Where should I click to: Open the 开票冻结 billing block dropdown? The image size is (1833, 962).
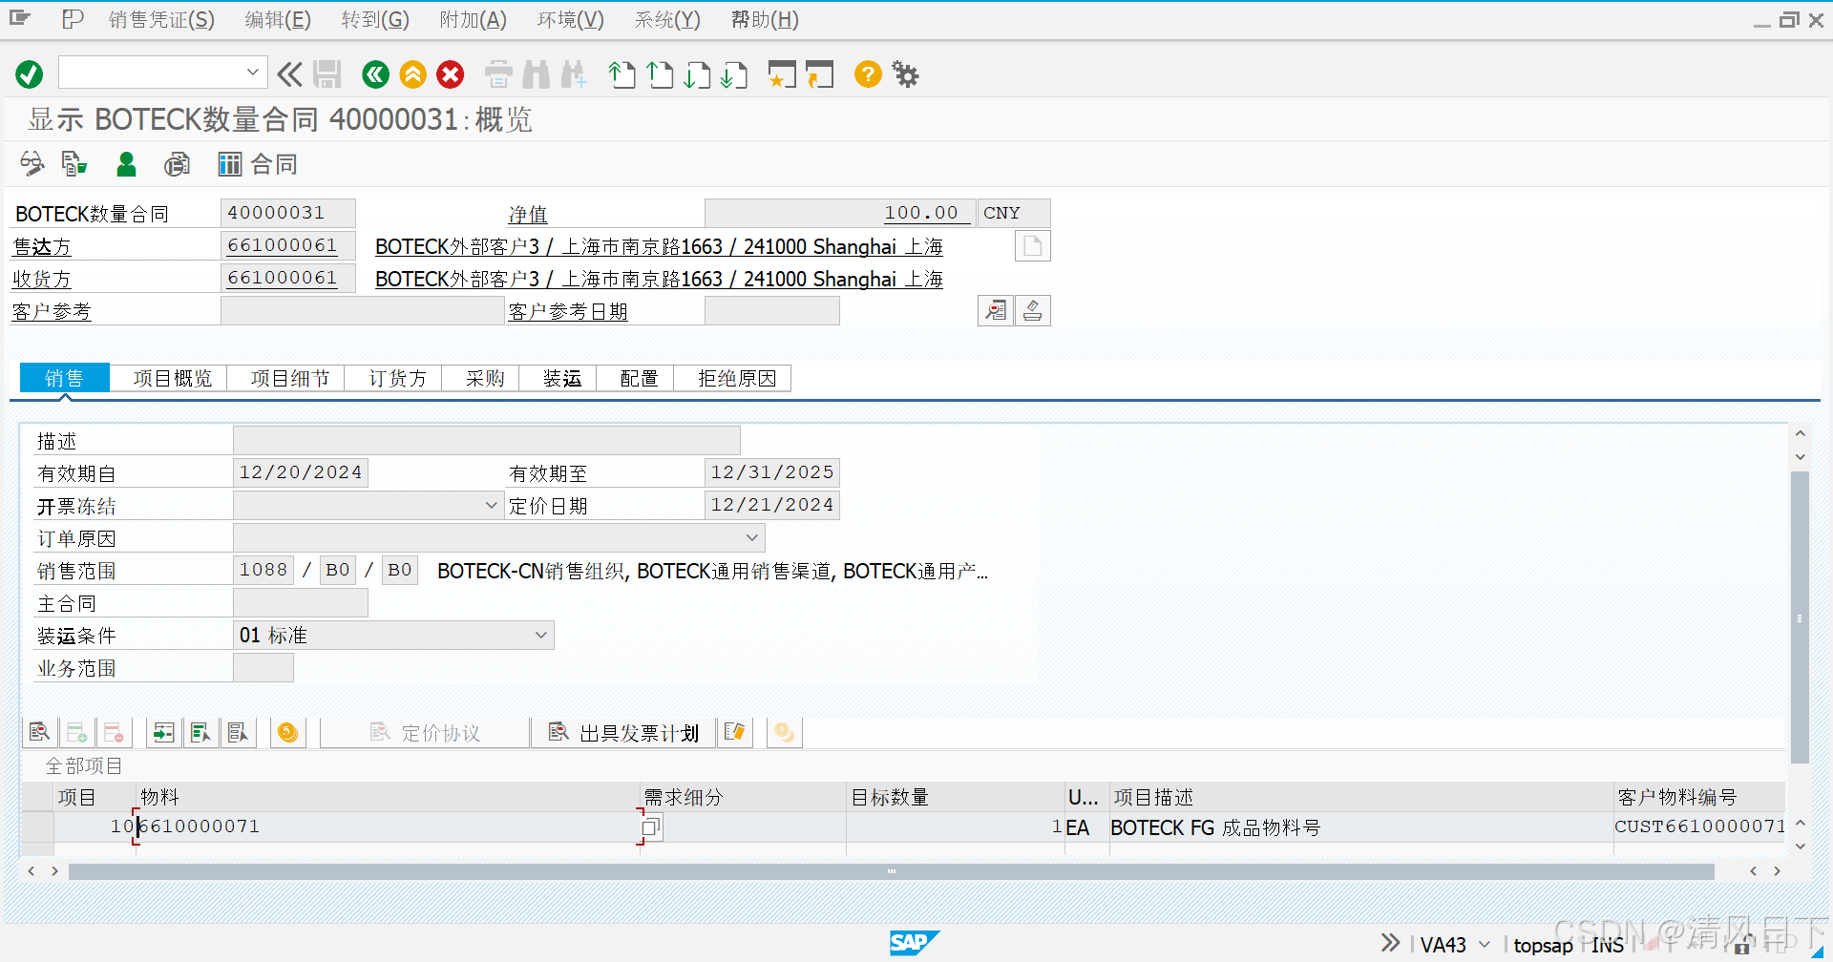pyautogui.click(x=492, y=504)
